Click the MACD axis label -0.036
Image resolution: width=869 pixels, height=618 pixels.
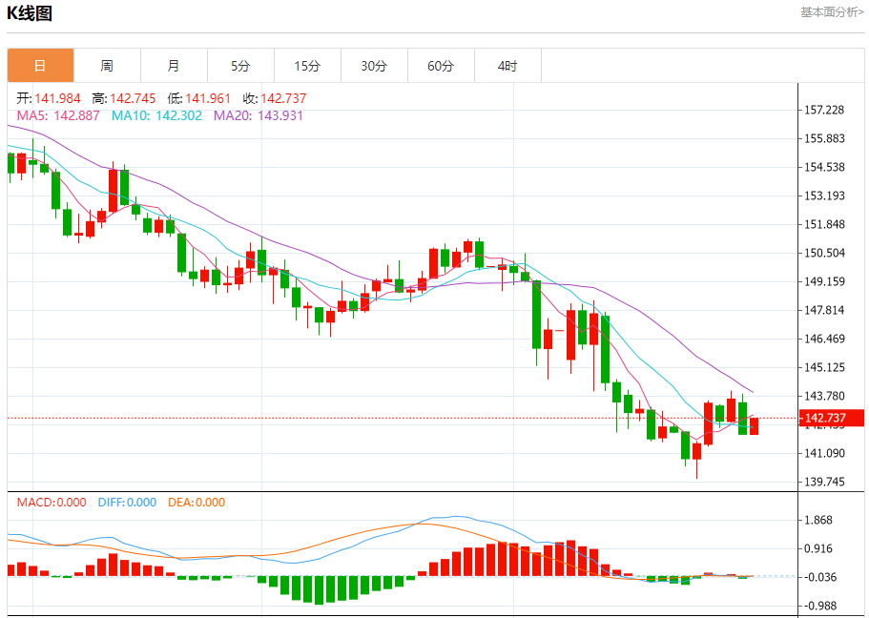[818, 578]
